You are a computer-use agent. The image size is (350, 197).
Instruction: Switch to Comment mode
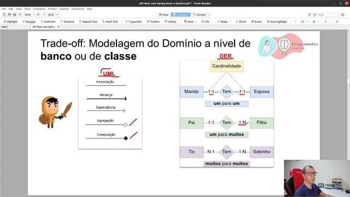180,15
